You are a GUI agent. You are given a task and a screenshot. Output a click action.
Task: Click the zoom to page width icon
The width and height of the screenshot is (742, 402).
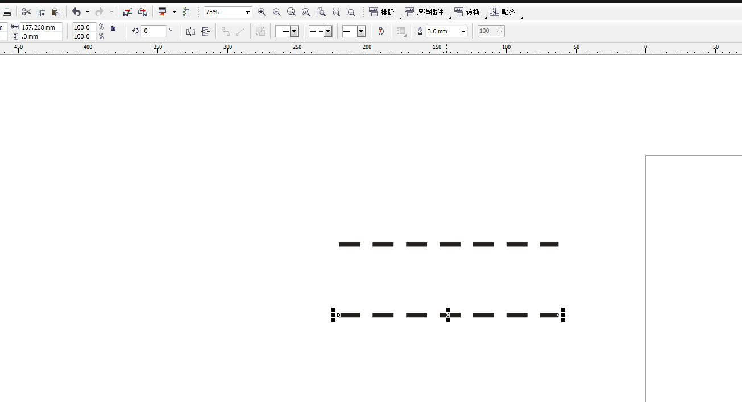click(336, 12)
